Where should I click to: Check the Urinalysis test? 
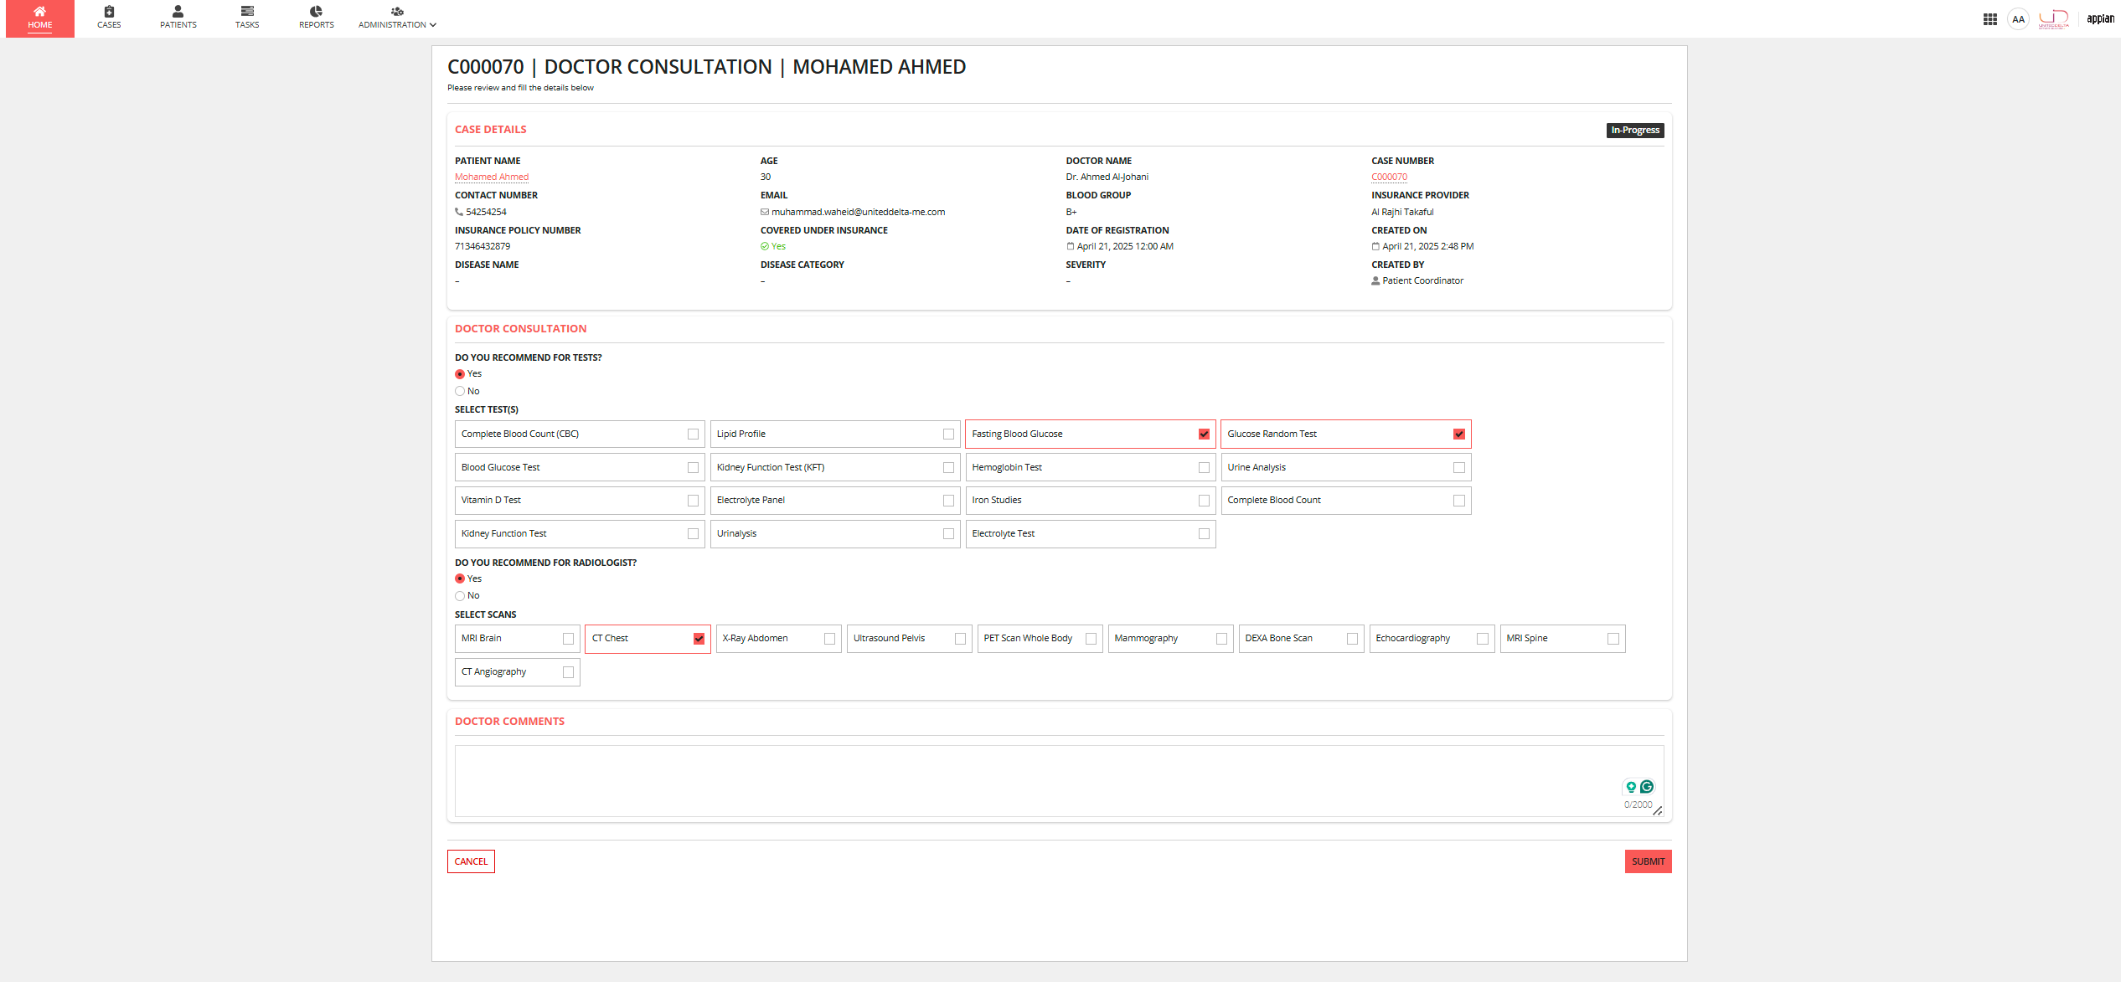948,533
